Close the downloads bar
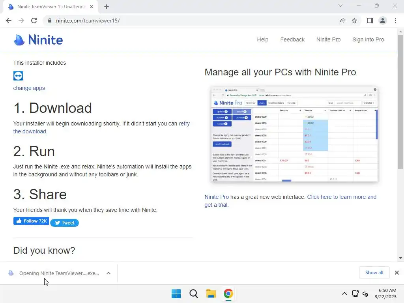This screenshot has height=303, width=404. [x=397, y=273]
